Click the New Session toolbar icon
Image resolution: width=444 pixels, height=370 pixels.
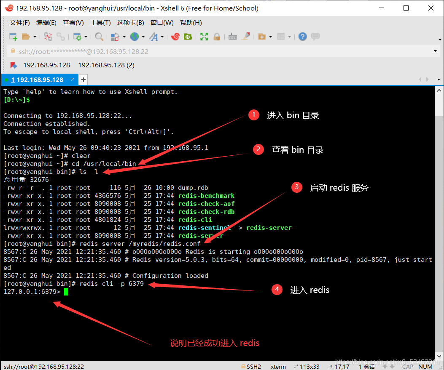tap(13, 37)
